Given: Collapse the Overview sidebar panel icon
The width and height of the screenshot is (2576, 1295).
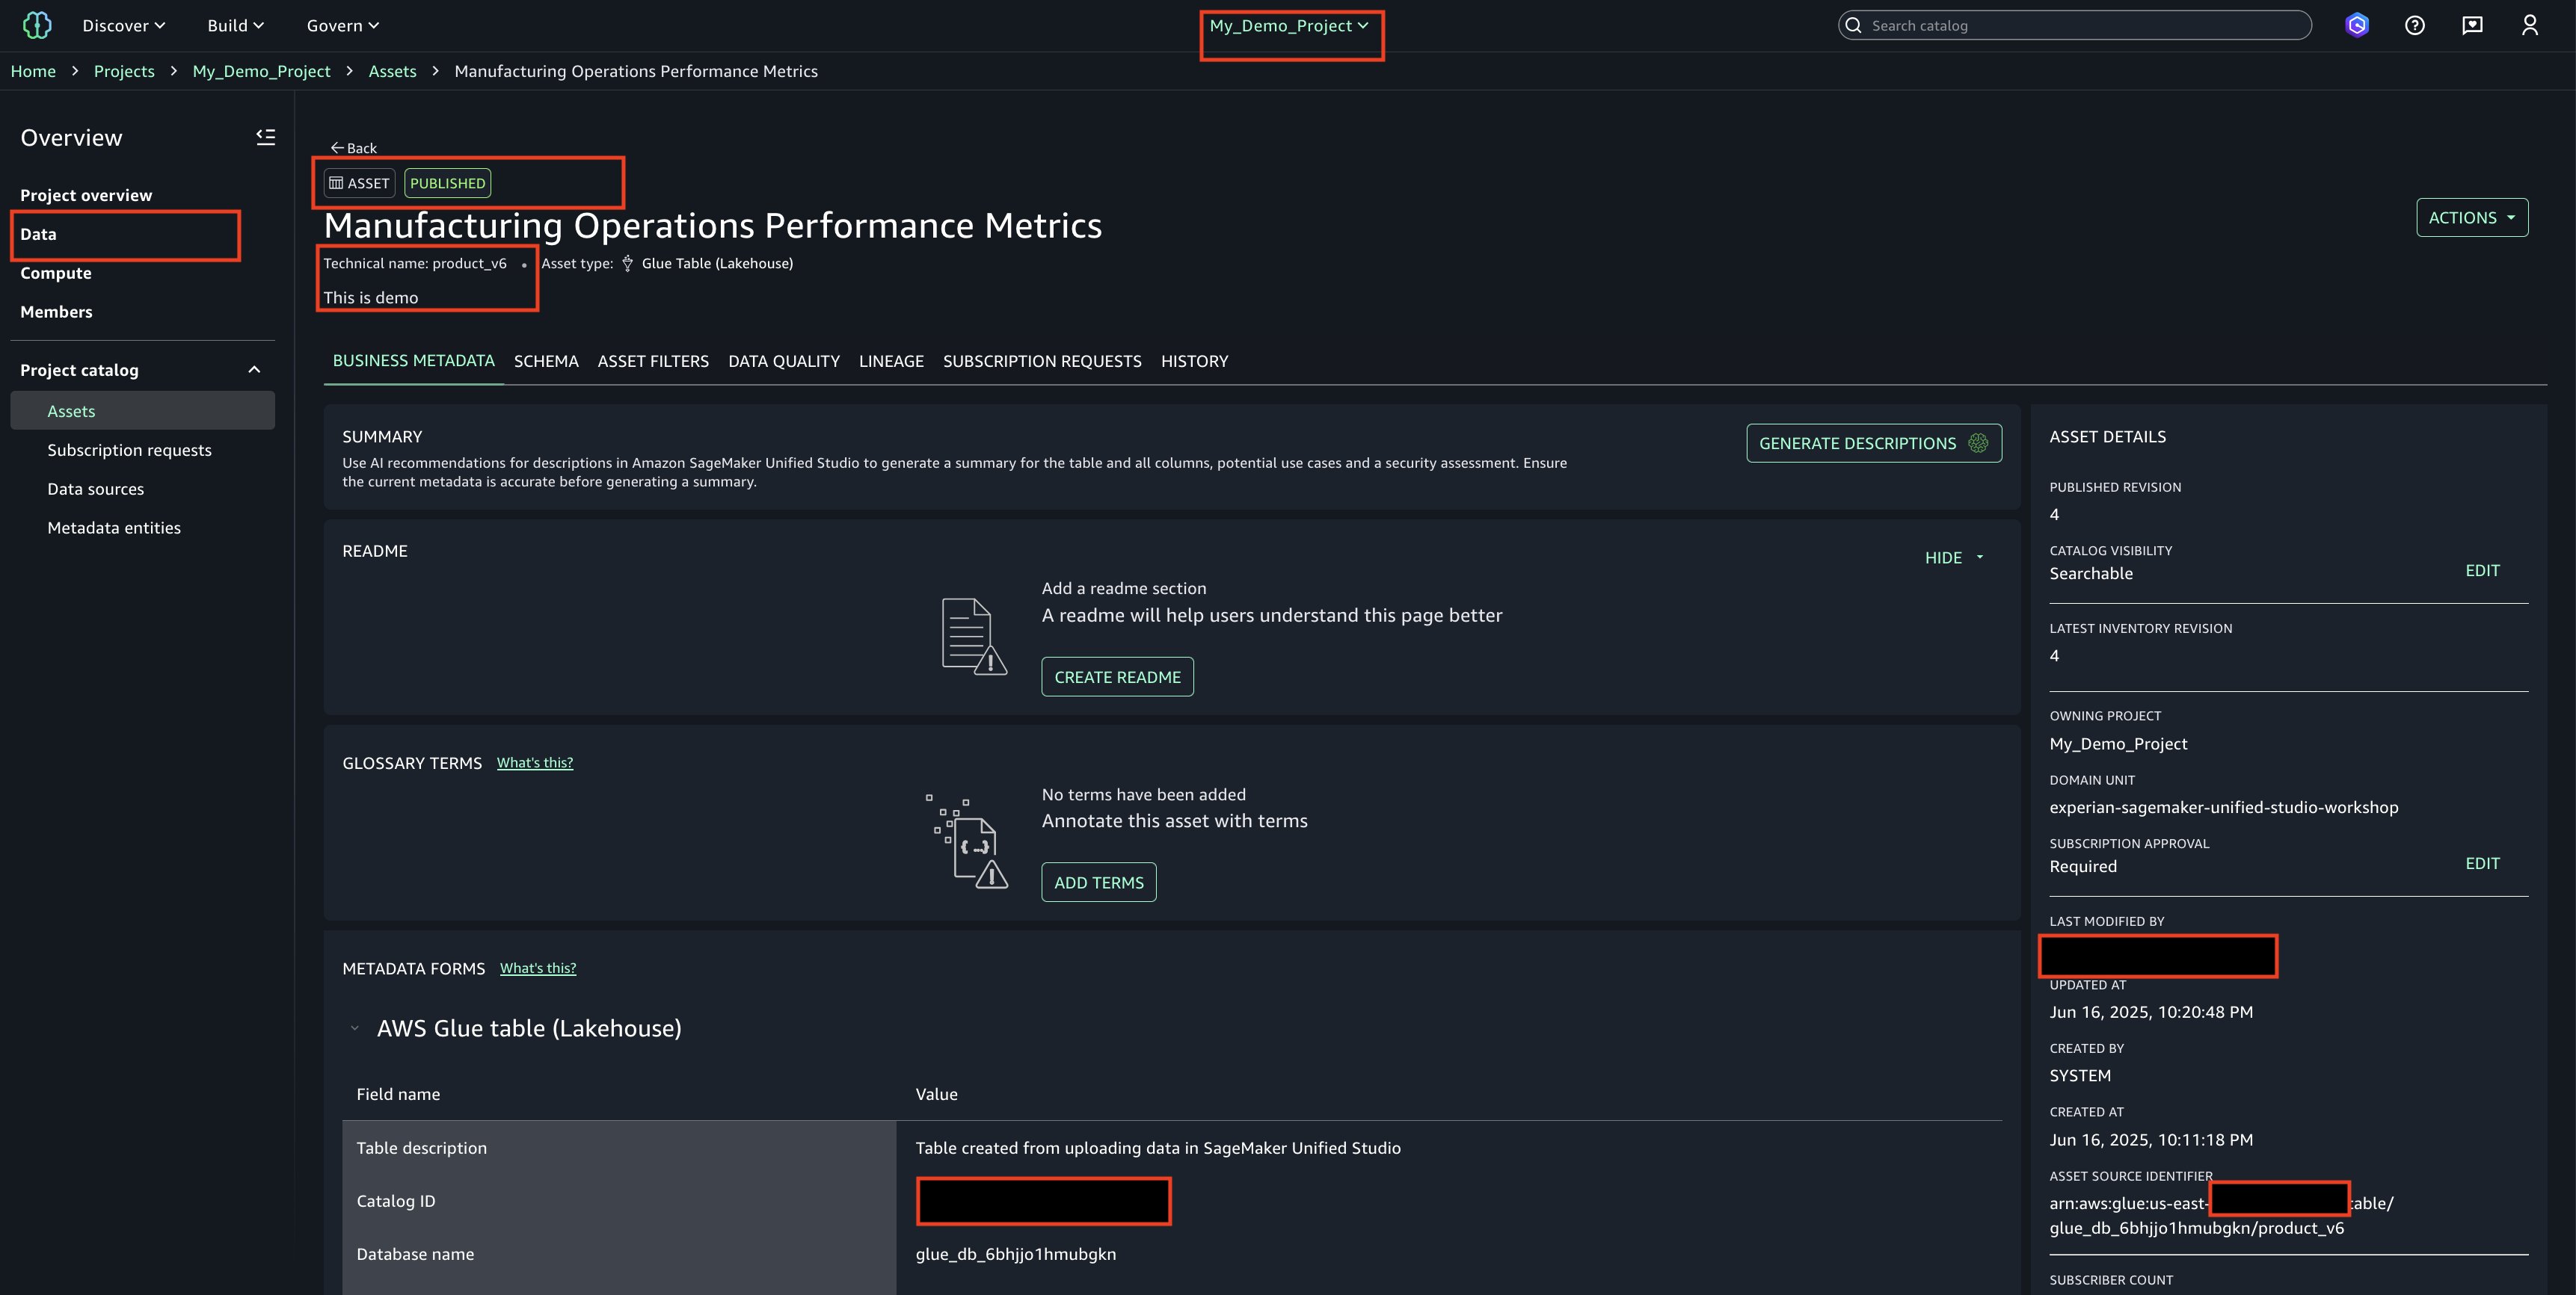Looking at the screenshot, I should [x=265, y=138].
